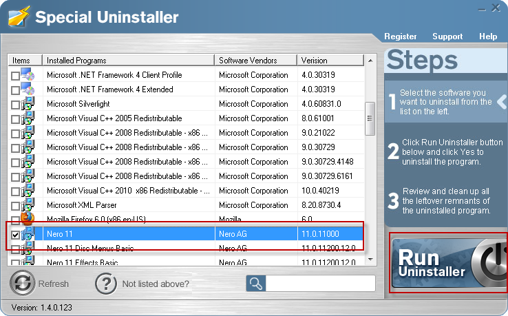The width and height of the screenshot is (508, 316).
Task: Sort by the Items column header
Action: click(x=25, y=61)
